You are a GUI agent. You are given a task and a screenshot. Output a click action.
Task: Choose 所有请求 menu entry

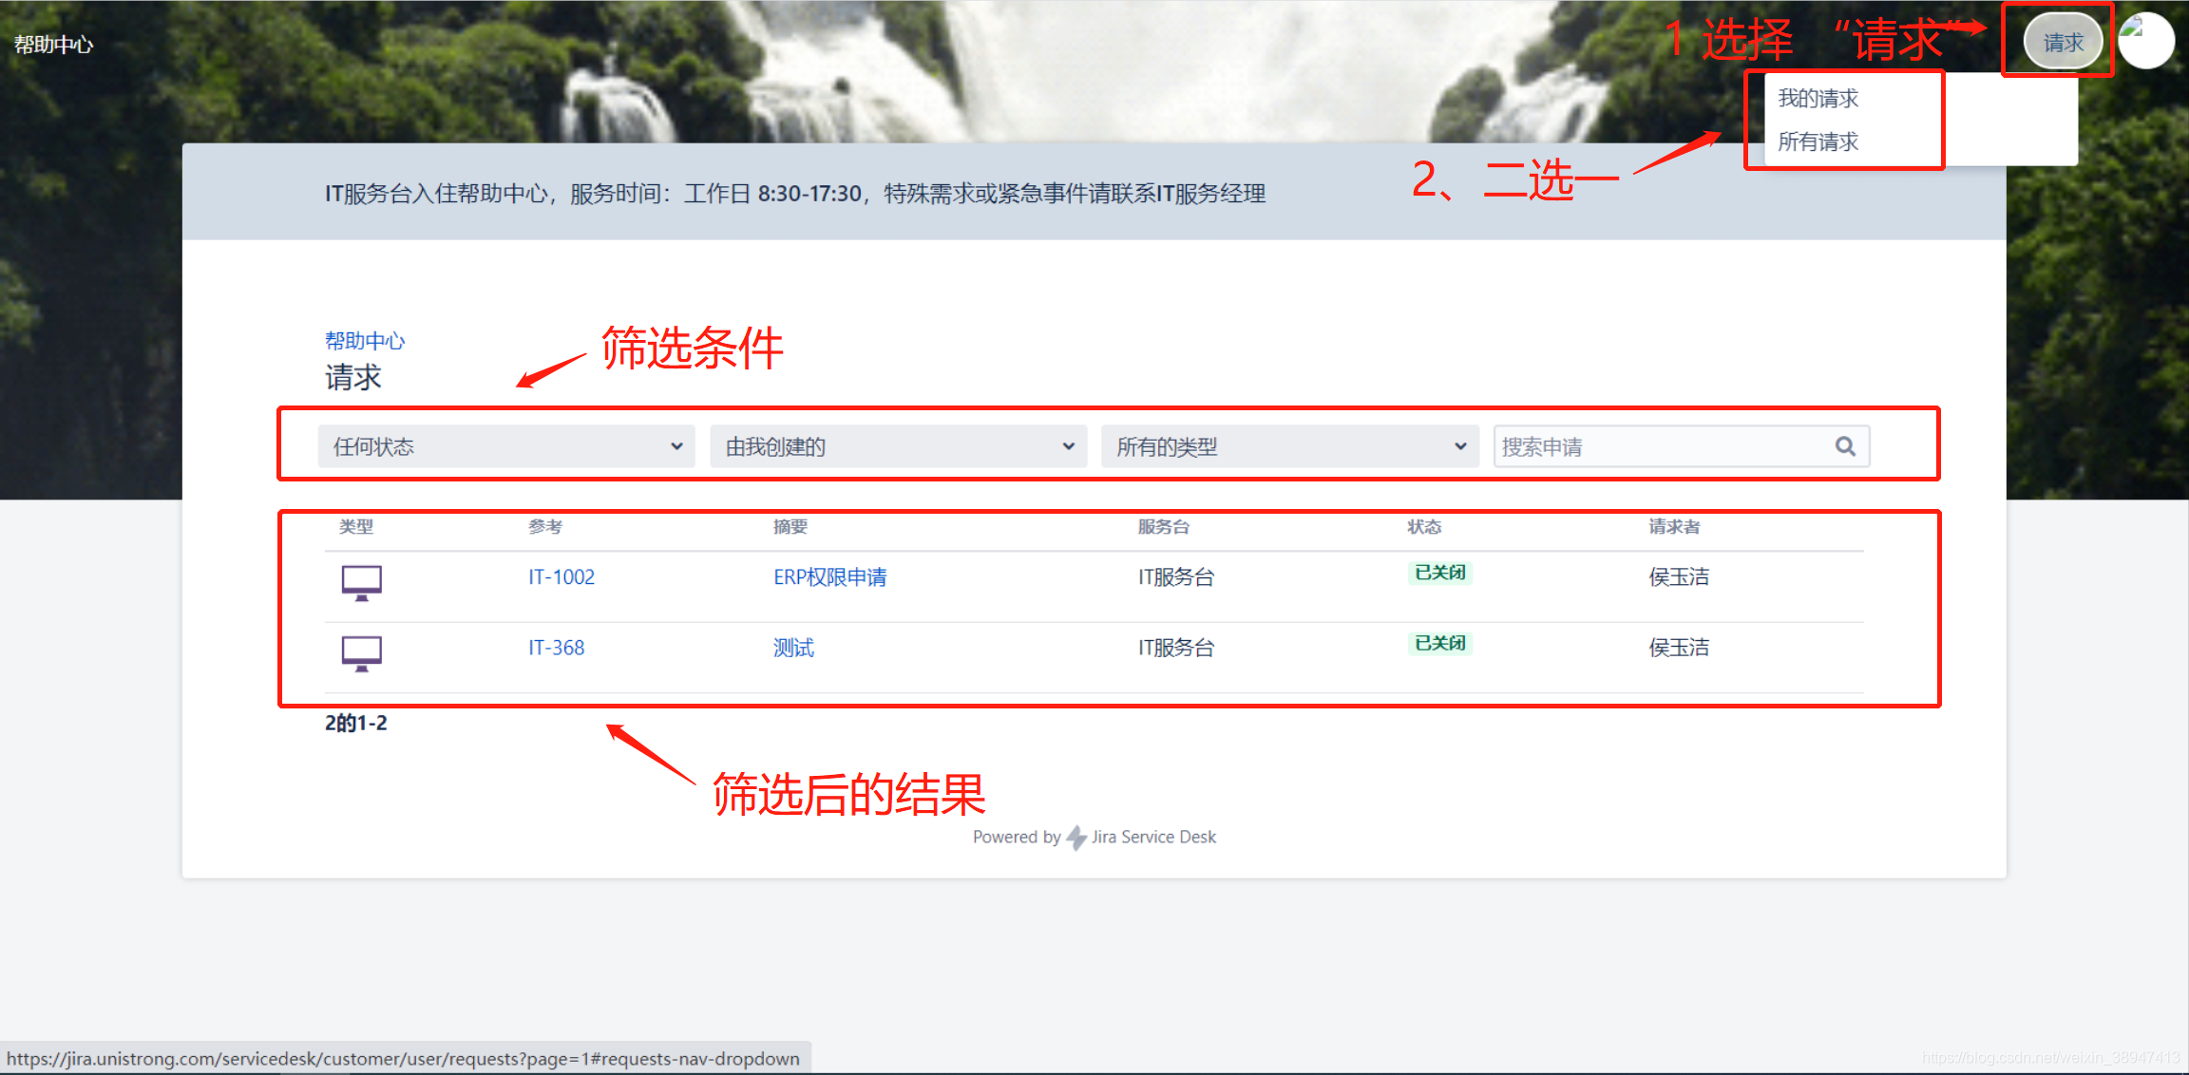click(1818, 142)
